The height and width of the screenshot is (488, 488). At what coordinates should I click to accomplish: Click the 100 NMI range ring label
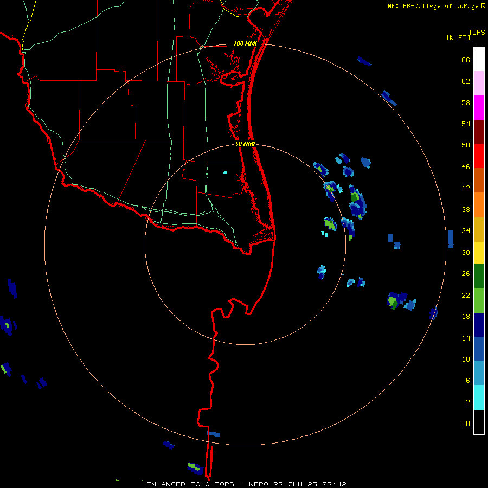[x=245, y=43]
